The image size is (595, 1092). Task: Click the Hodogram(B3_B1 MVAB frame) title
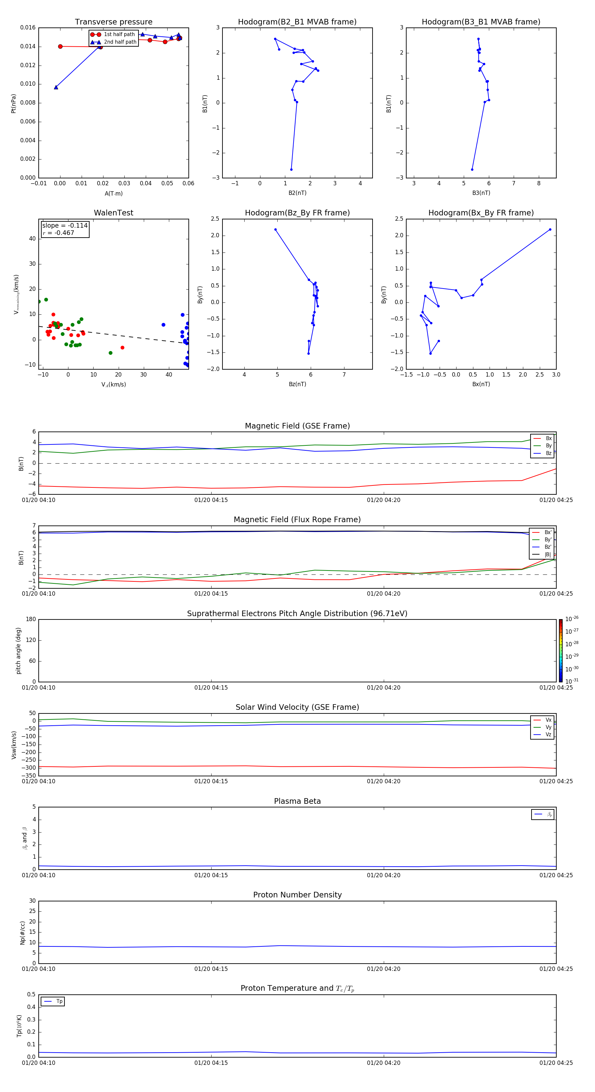[x=481, y=22]
